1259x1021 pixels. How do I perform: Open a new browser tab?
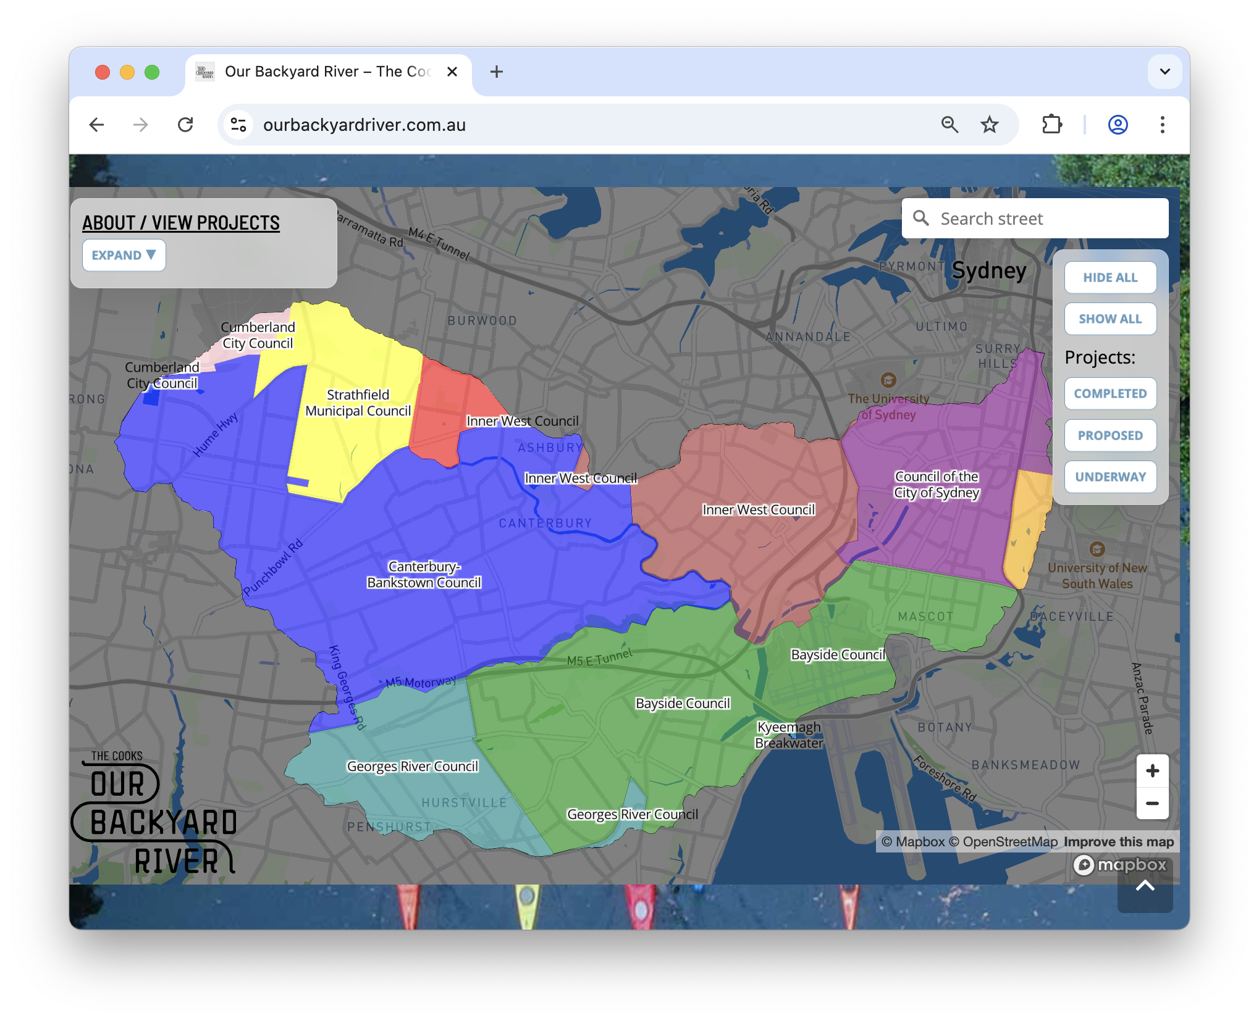(496, 72)
